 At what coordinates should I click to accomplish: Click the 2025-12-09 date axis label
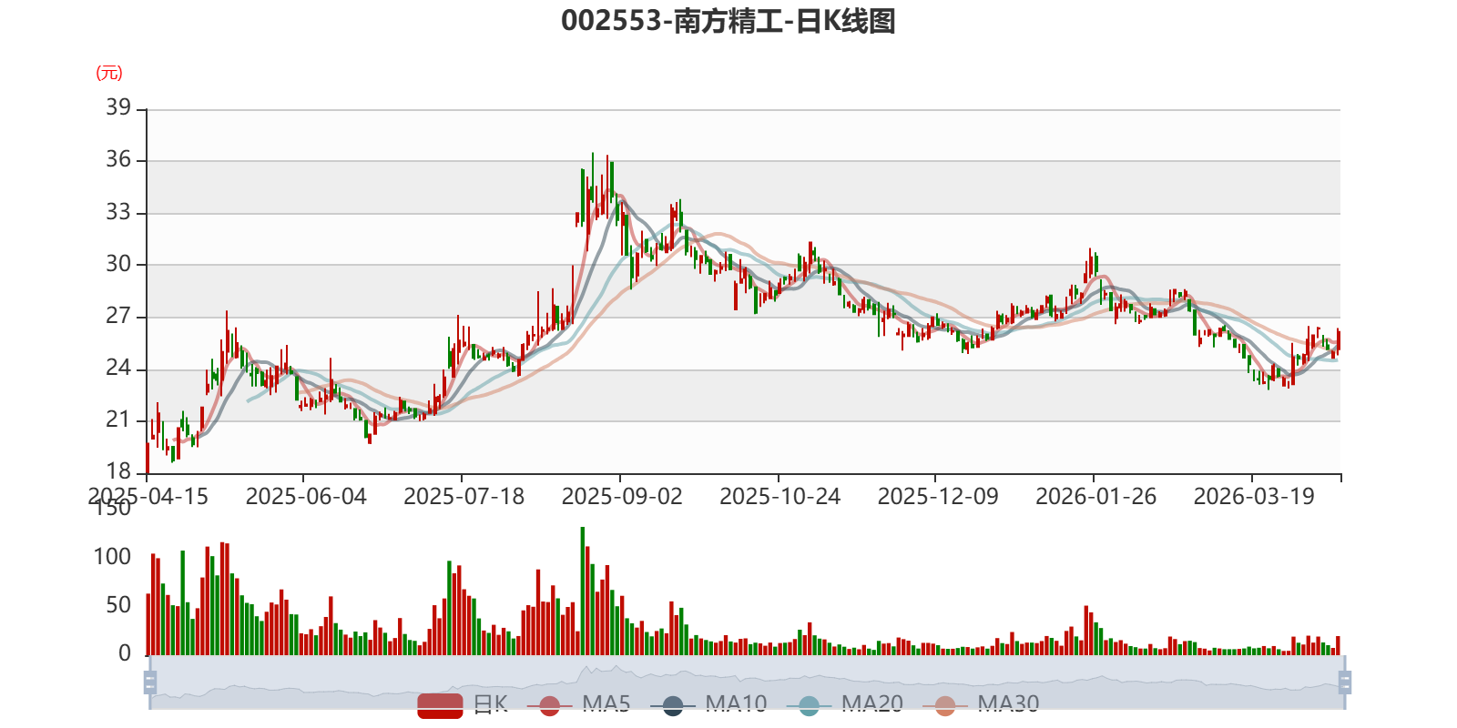pos(938,497)
